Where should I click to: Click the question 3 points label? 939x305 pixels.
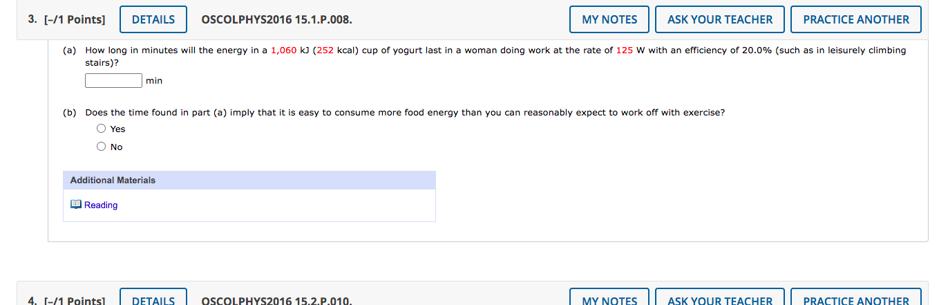click(67, 19)
